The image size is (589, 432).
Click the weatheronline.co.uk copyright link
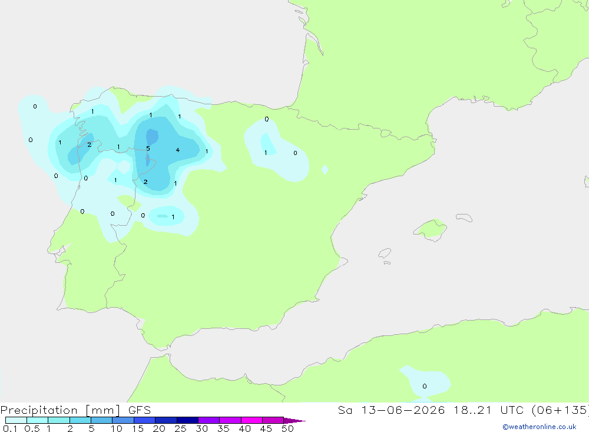click(x=540, y=427)
